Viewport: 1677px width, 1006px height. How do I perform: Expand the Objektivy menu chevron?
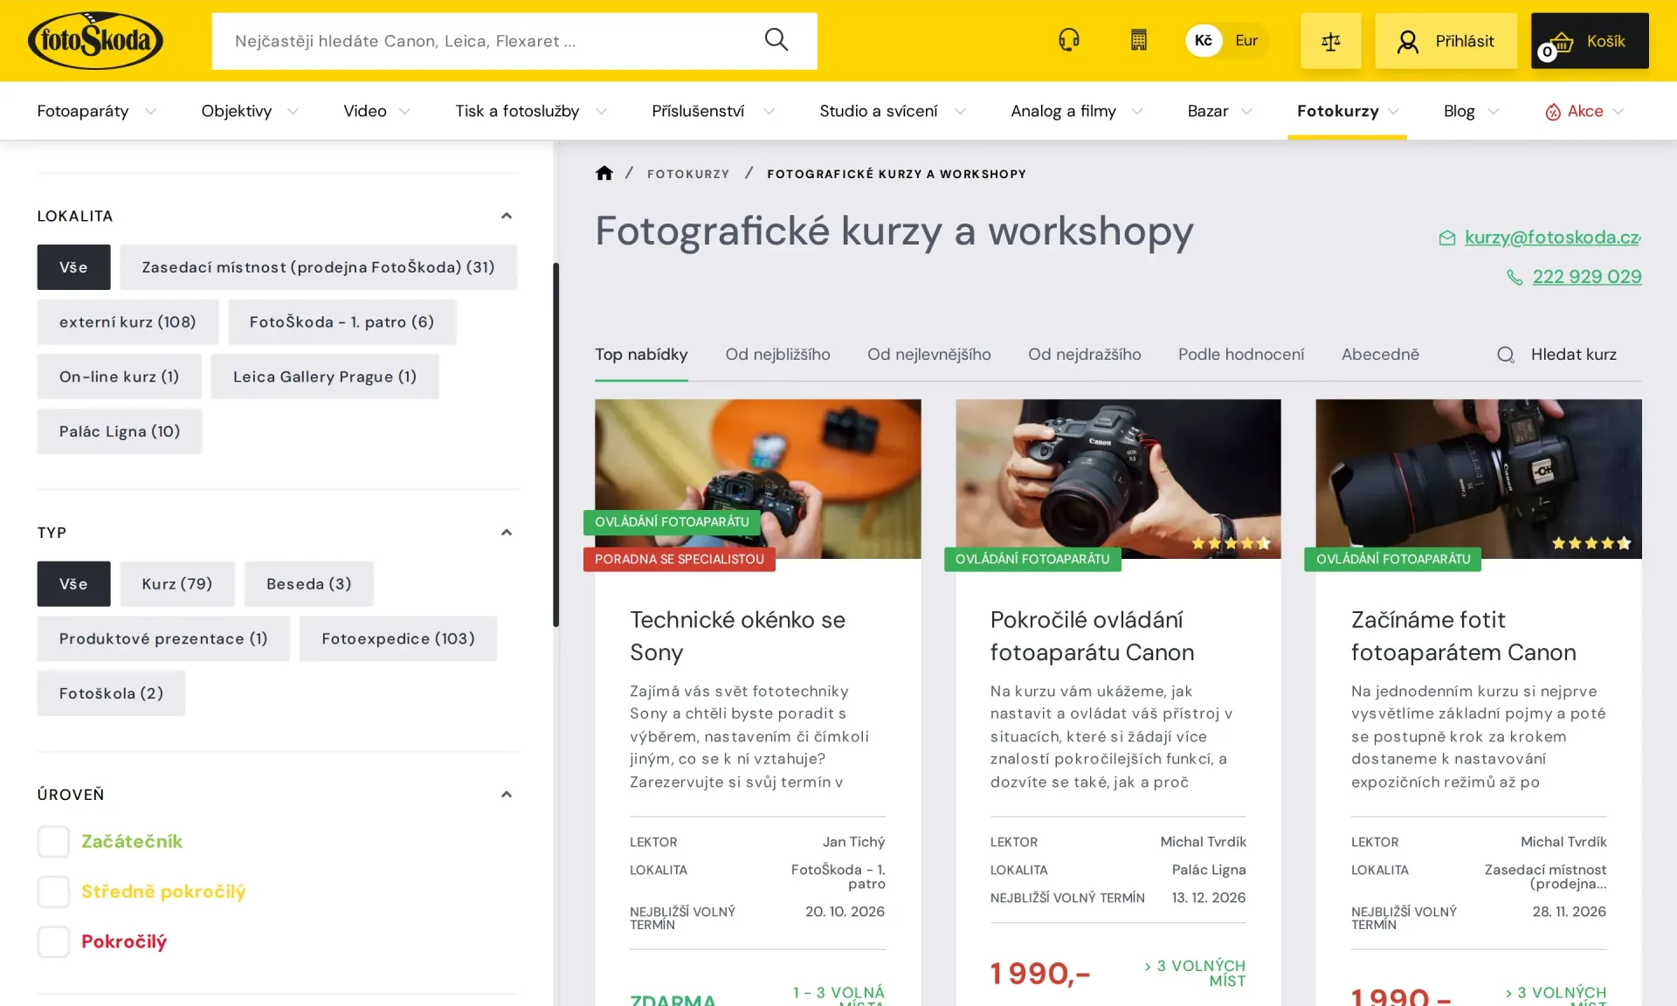coord(293,112)
